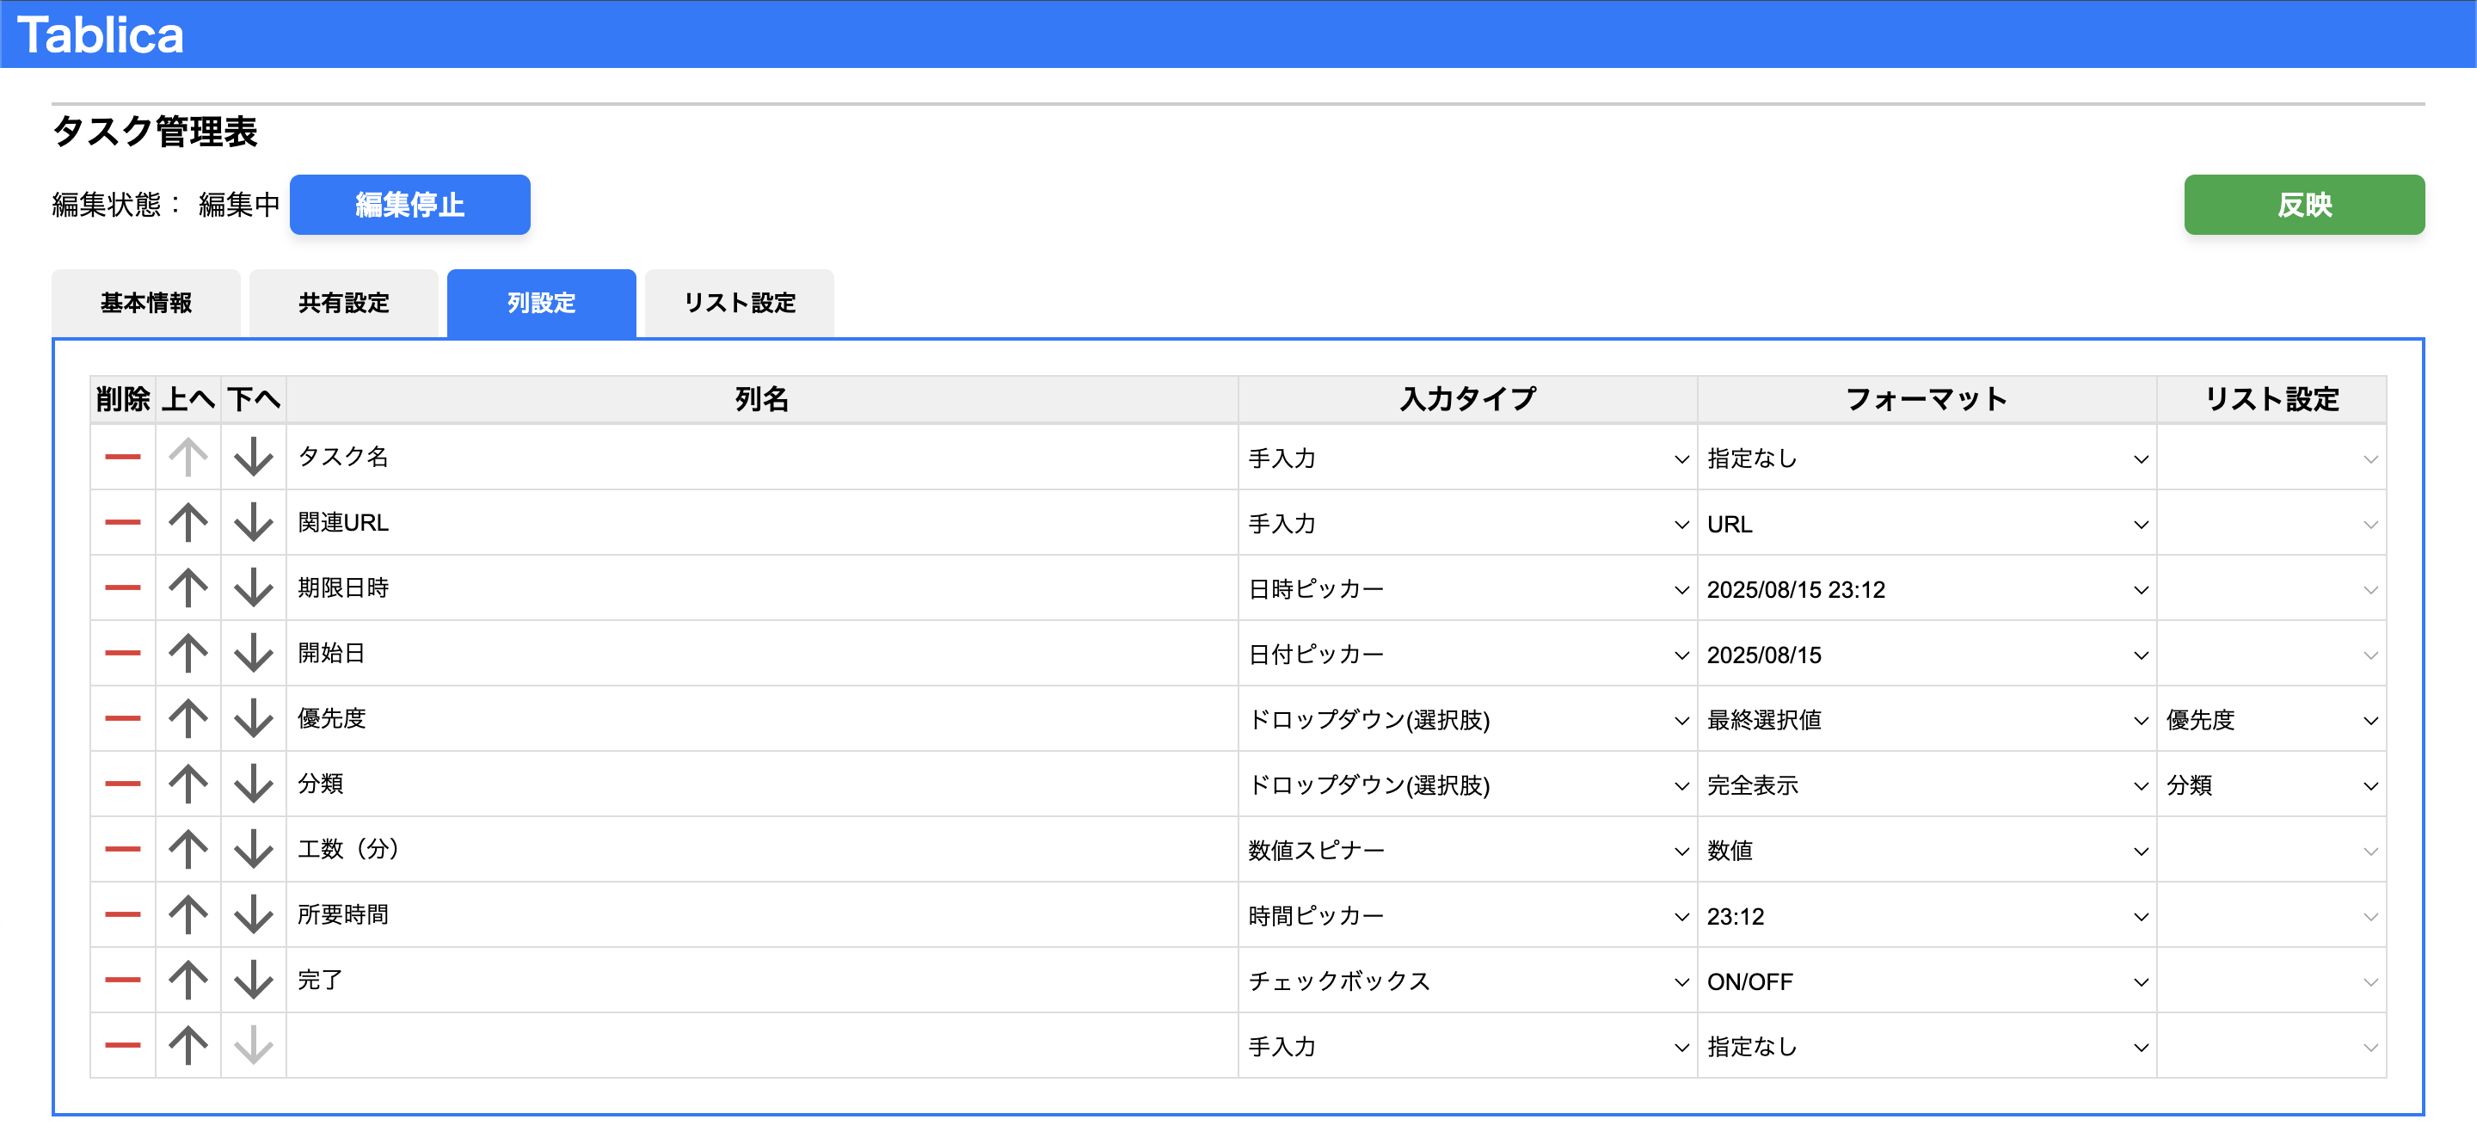Delete the 完了 column row
2477x1144 pixels.
(x=122, y=981)
